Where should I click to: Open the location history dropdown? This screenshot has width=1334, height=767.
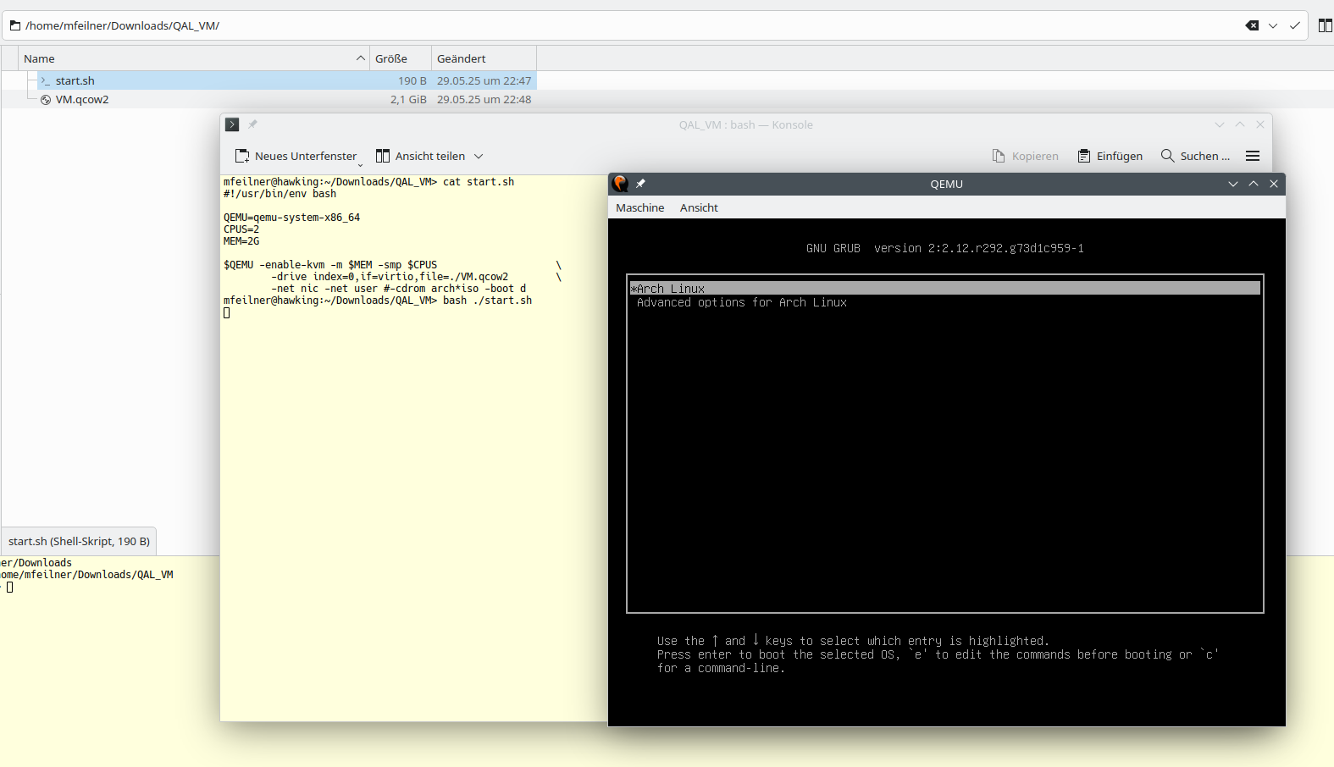tap(1273, 25)
